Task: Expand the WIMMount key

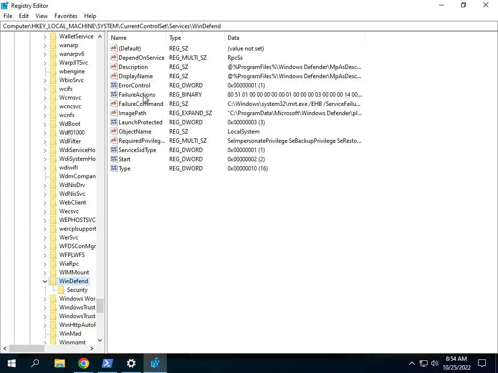Action: [x=45, y=272]
